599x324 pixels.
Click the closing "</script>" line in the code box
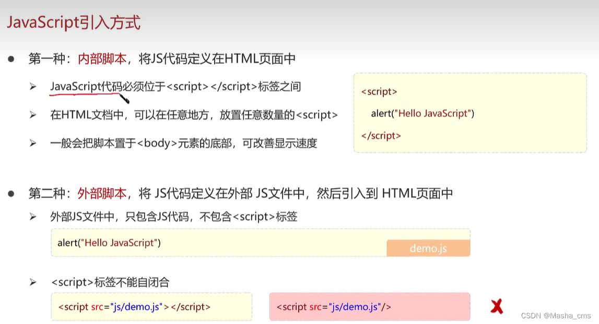[381, 136]
